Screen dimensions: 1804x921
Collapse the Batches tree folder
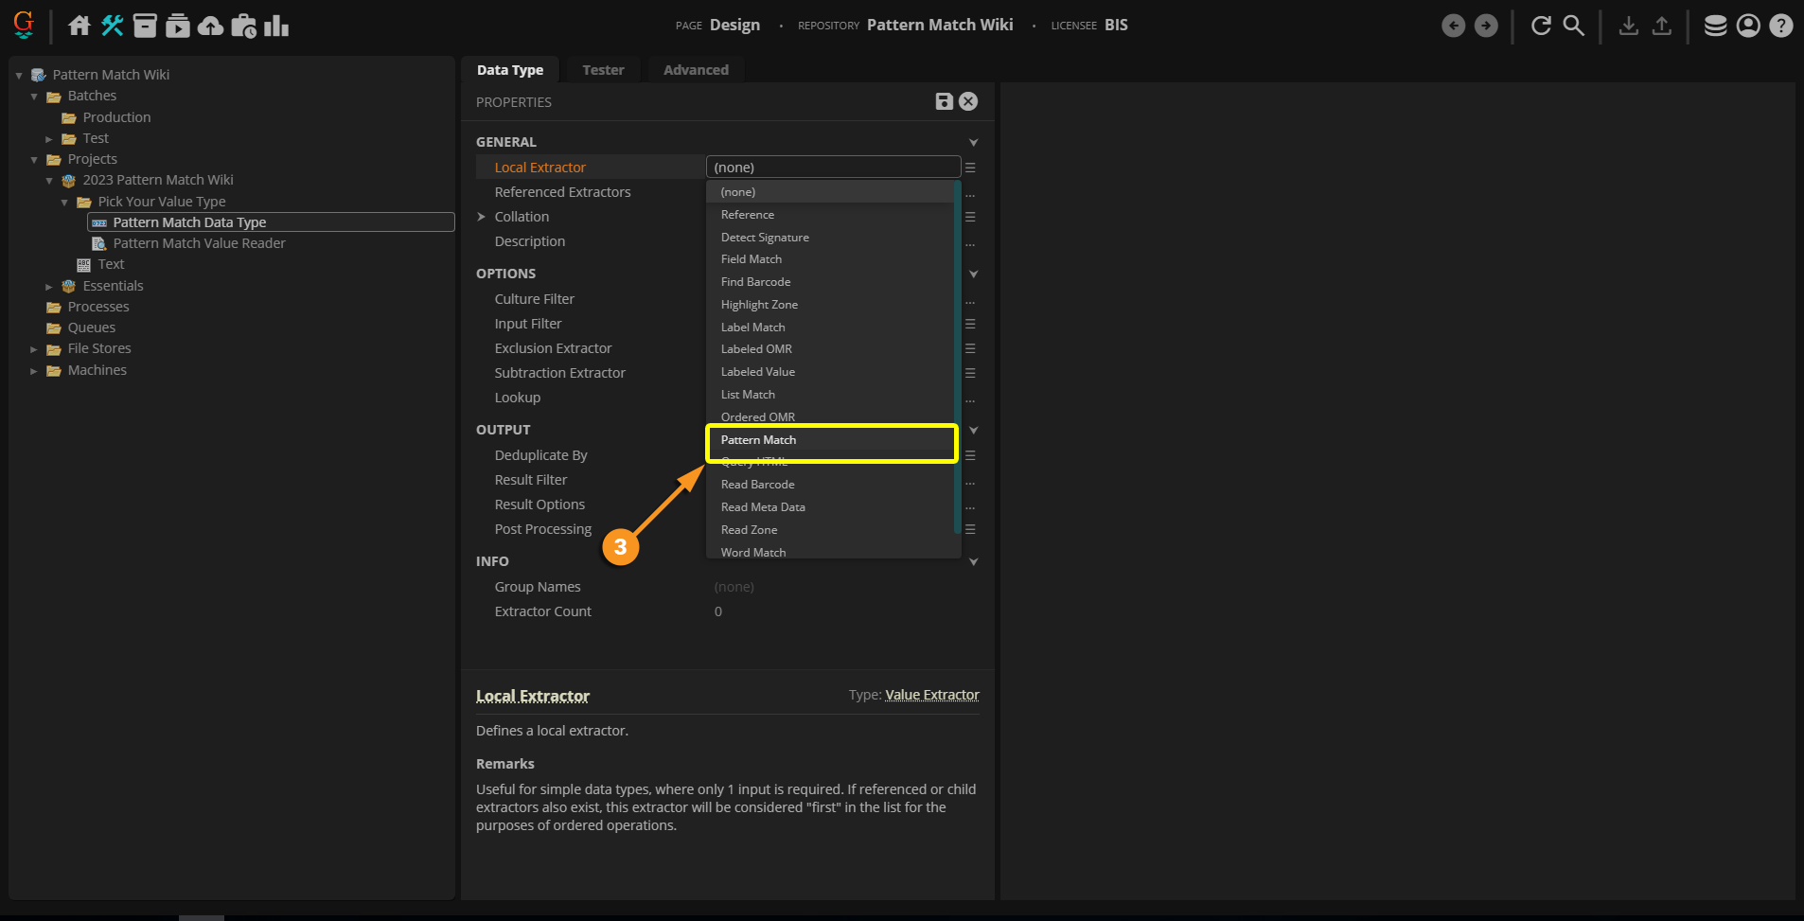[34, 97]
